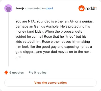Image resolution: width=101 pixels, height=91 pixels.
Task: Open "View the conversation" button
Action: pyautogui.click(x=50, y=83)
